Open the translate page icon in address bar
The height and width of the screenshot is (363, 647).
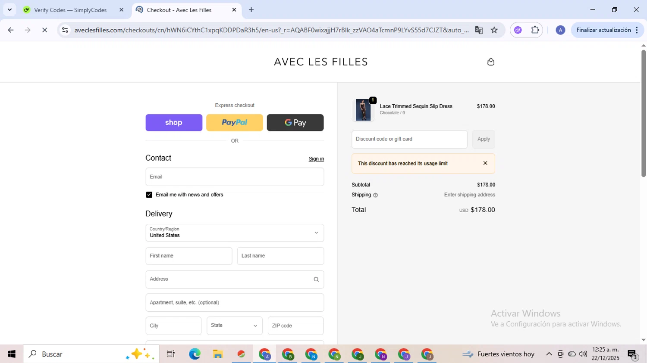point(479,30)
